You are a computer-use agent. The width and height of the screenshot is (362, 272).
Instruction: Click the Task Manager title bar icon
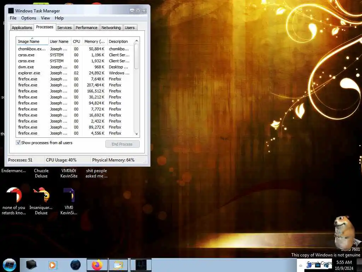point(11,11)
